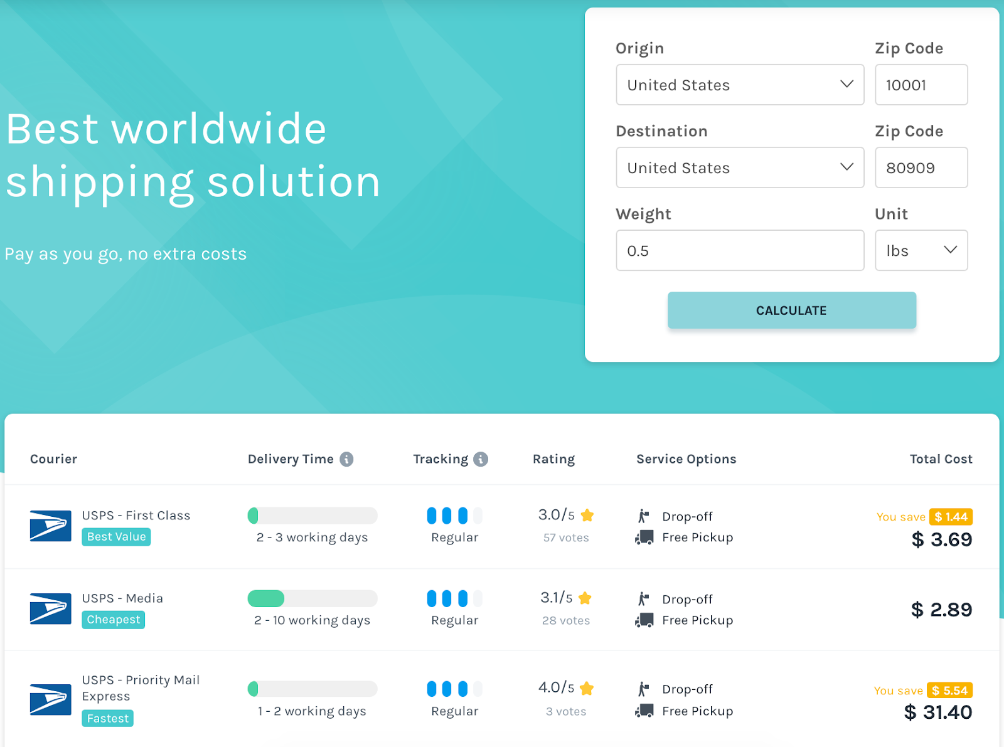Image resolution: width=1004 pixels, height=747 pixels.
Task: Click the Free Pickup truck icon for Priority Mail Express
Action: pos(644,711)
